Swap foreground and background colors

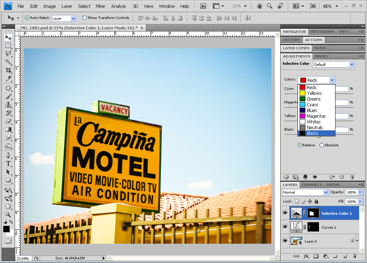[11, 222]
